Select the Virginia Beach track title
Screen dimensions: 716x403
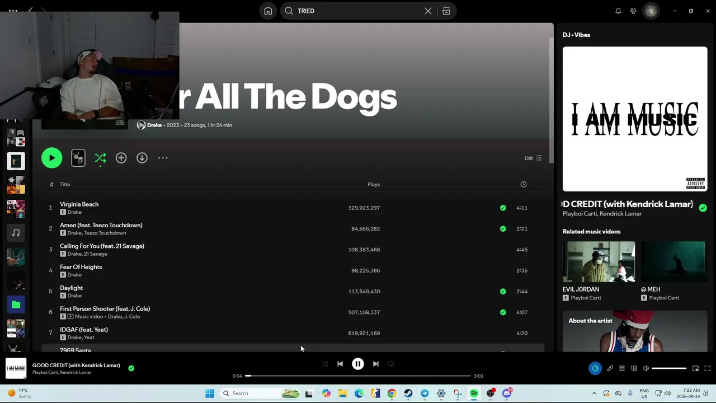coord(79,204)
